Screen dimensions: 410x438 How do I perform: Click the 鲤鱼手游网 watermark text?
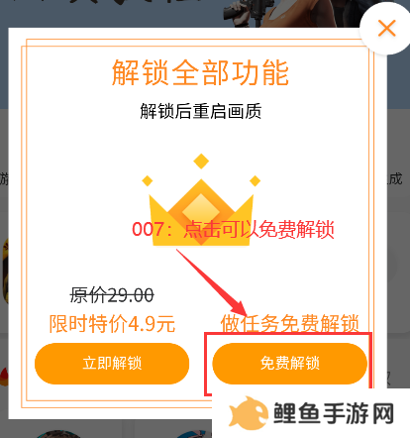point(334,413)
